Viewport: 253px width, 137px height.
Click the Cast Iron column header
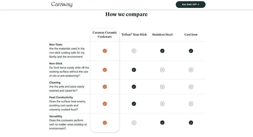pos(191,35)
